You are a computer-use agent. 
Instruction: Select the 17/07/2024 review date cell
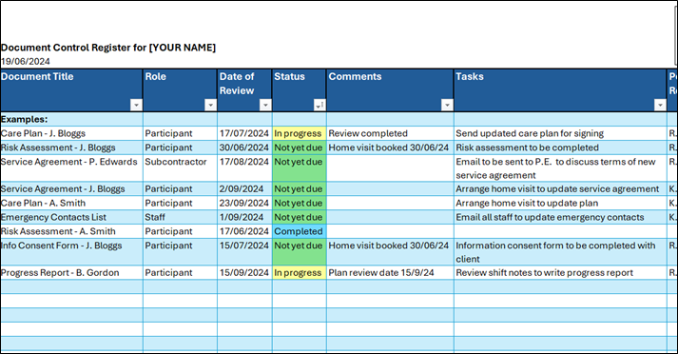[244, 133]
